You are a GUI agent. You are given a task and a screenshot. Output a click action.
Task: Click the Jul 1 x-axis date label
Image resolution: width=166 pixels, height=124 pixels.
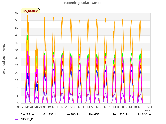(55, 107)
